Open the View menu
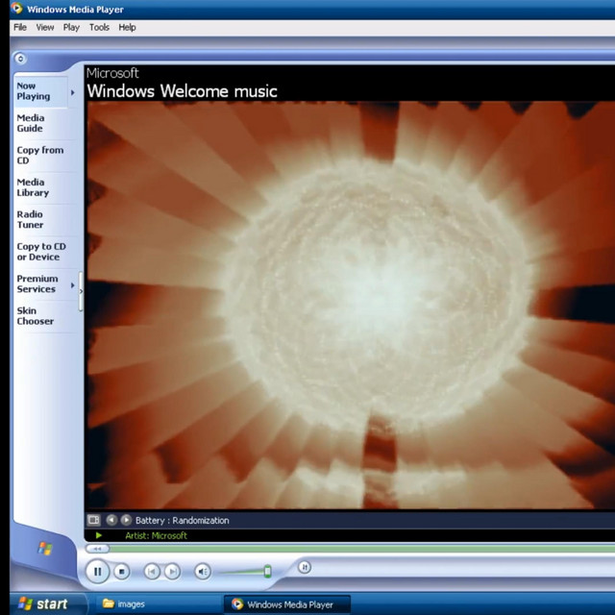This screenshot has height=615, width=615. (45, 28)
